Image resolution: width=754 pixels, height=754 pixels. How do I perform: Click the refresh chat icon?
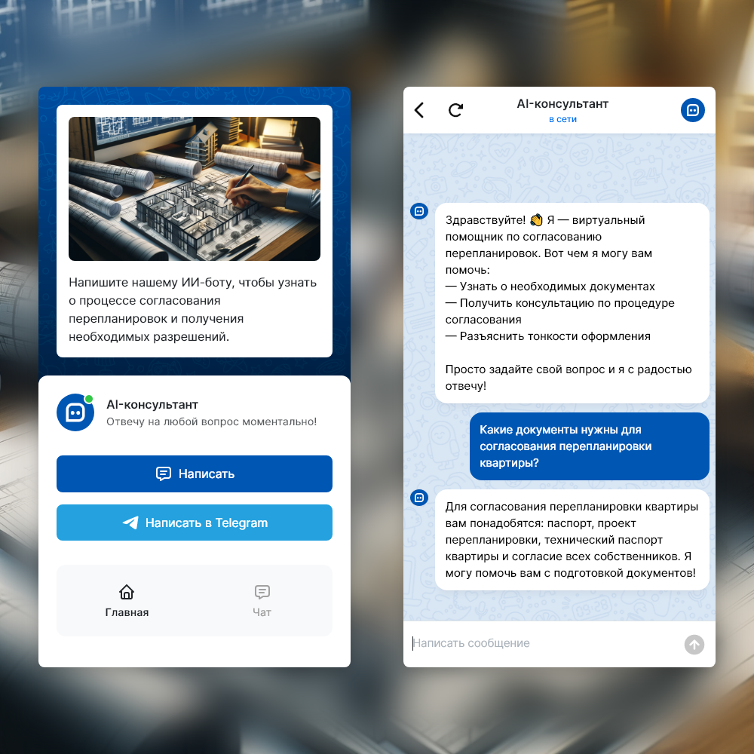(455, 110)
